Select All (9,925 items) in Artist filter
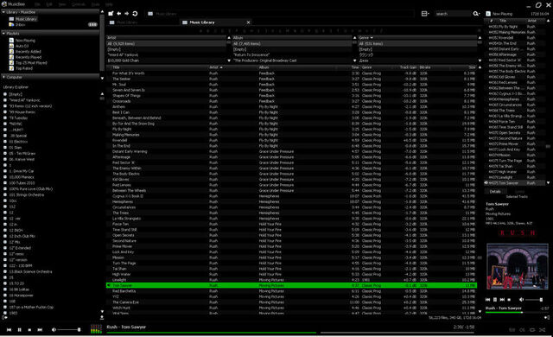Image resolution: width=553 pixels, height=337 pixels. 166,44
